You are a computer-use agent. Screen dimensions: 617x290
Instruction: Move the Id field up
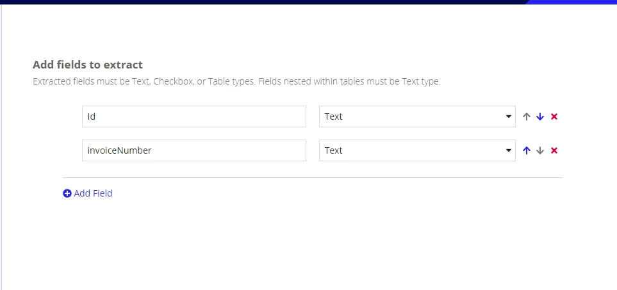[x=527, y=117]
